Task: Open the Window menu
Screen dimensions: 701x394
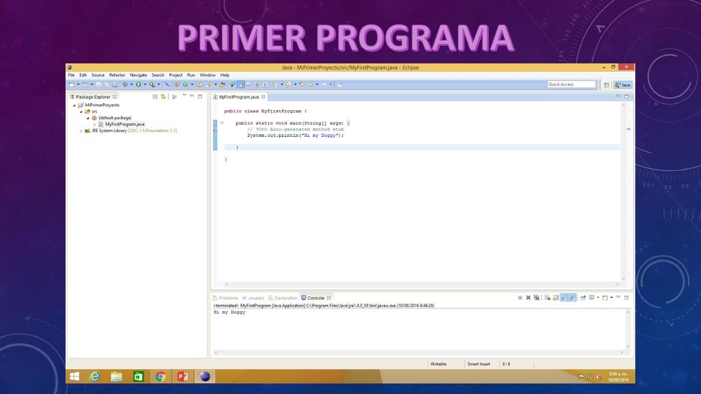Action: click(207, 75)
